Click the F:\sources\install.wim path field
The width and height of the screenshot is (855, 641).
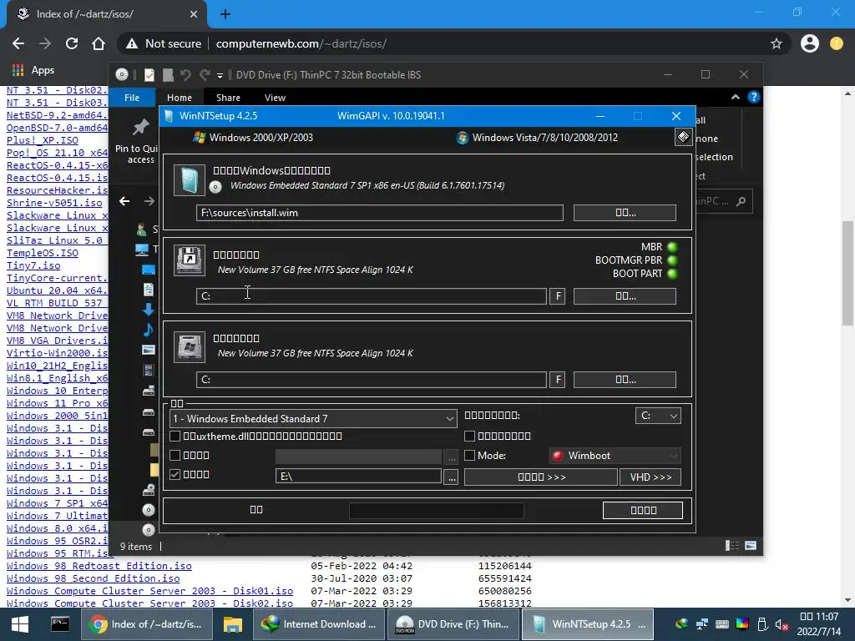click(380, 213)
